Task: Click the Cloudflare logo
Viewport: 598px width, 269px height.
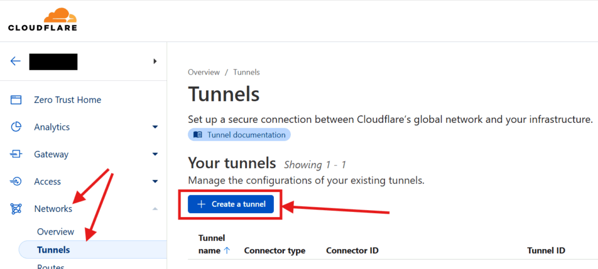Action: (42, 19)
